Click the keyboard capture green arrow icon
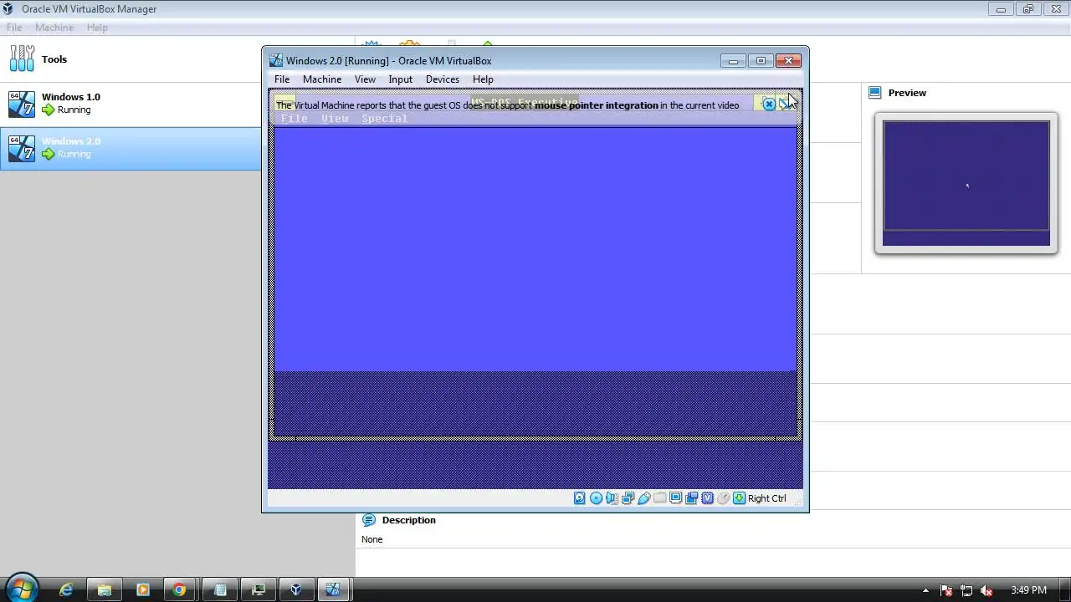Viewport: 1071px width, 602px height. click(x=739, y=498)
